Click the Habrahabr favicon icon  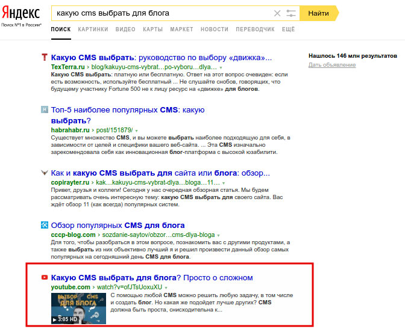(x=44, y=109)
